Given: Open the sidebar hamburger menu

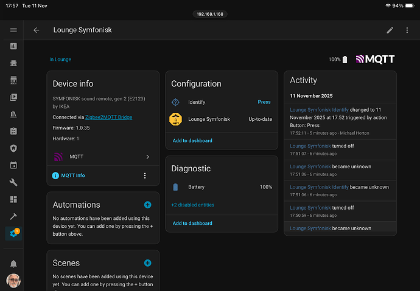Looking at the screenshot, I should 13,30.
